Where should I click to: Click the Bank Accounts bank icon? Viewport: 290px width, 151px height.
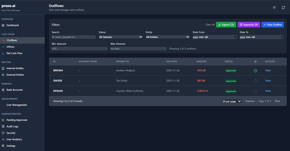point(3,90)
